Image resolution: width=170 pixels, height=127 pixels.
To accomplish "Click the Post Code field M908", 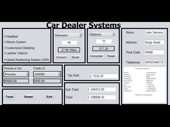I will click(154, 52).
